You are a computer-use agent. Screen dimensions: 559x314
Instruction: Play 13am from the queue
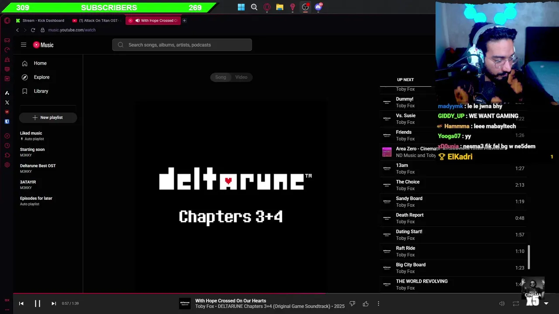click(x=453, y=168)
